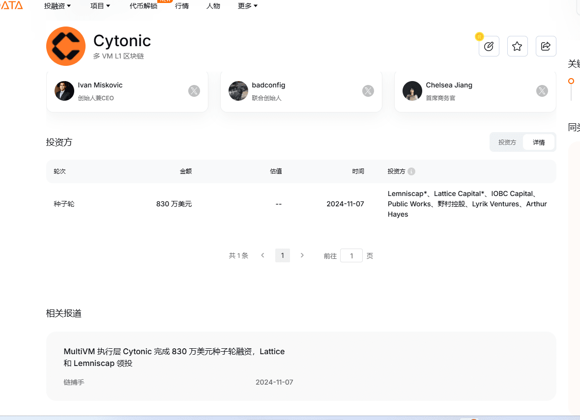Click the page number input field
Image resolution: width=580 pixels, height=420 pixels.
tap(351, 255)
